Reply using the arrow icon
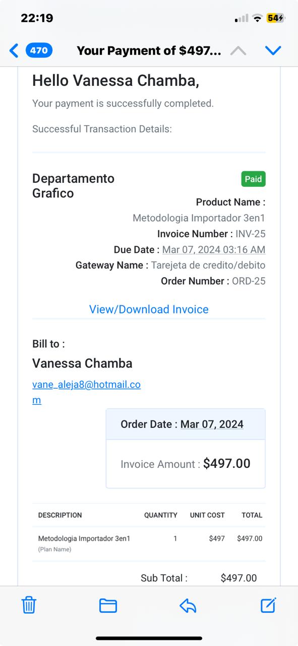The height and width of the screenshot is (646, 298). (x=188, y=605)
